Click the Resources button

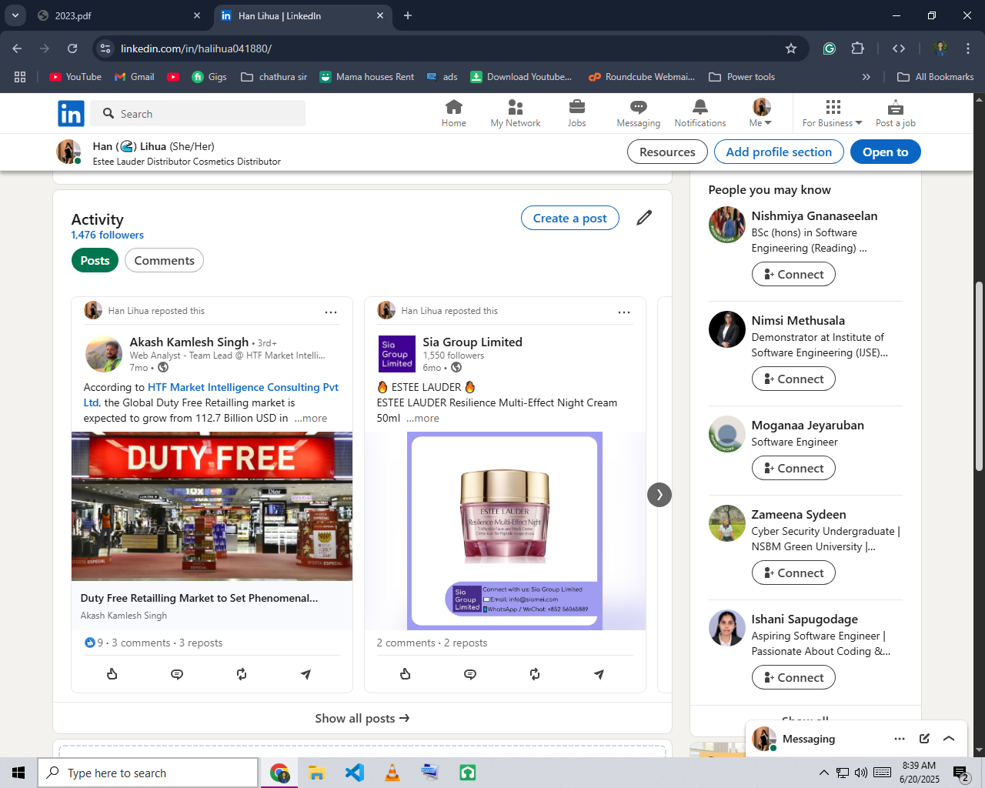pyautogui.click(x=667, y=152)
